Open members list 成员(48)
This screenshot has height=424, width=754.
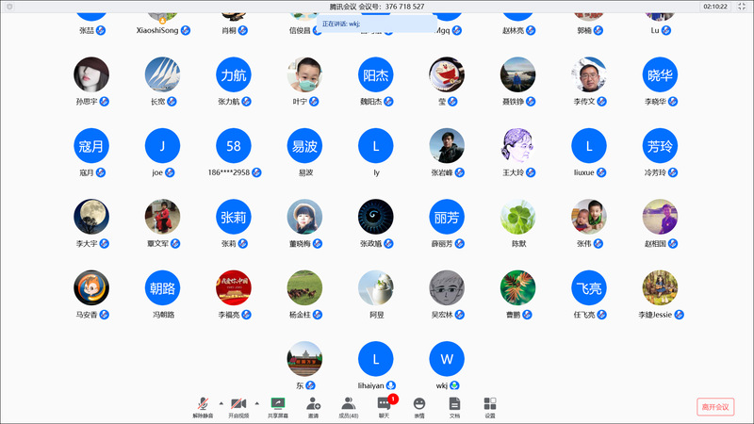click(348, 403)
